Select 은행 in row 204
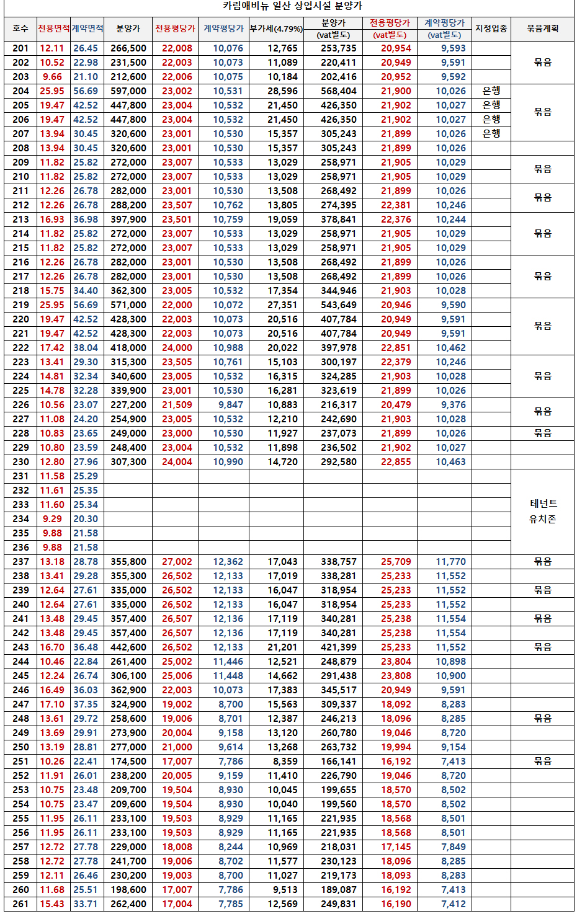 [491, 91]
